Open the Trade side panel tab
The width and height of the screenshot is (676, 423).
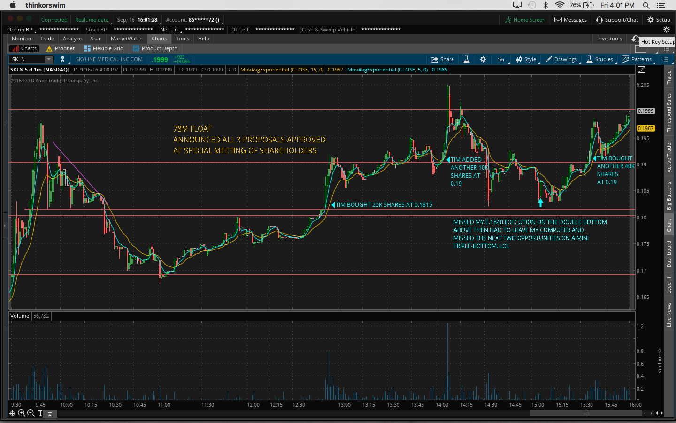669,77
